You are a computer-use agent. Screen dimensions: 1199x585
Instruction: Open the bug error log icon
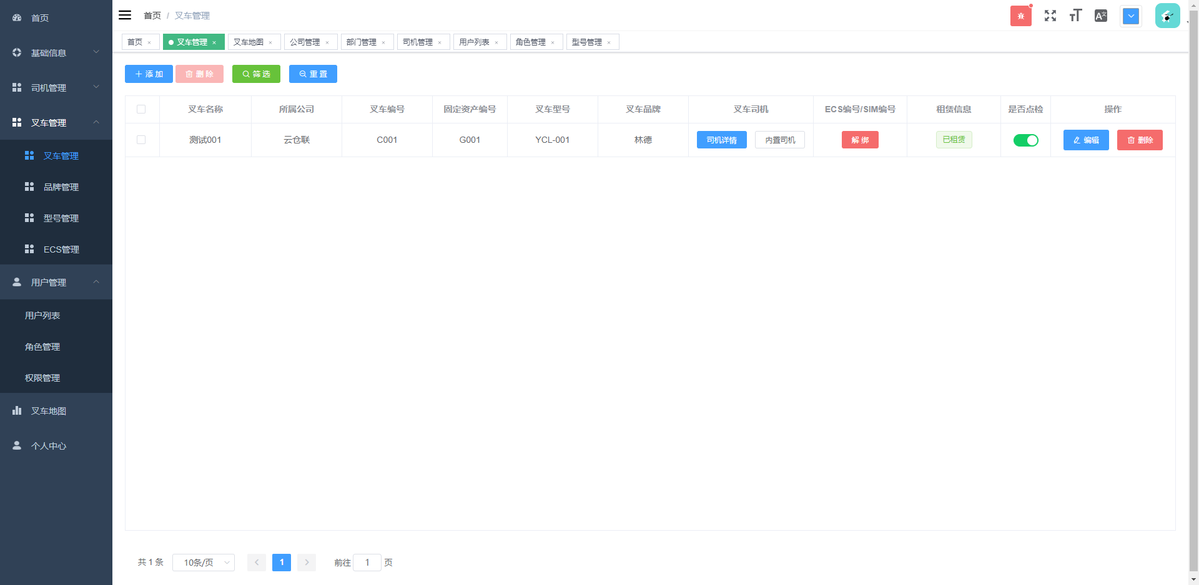coord(1020,16)
